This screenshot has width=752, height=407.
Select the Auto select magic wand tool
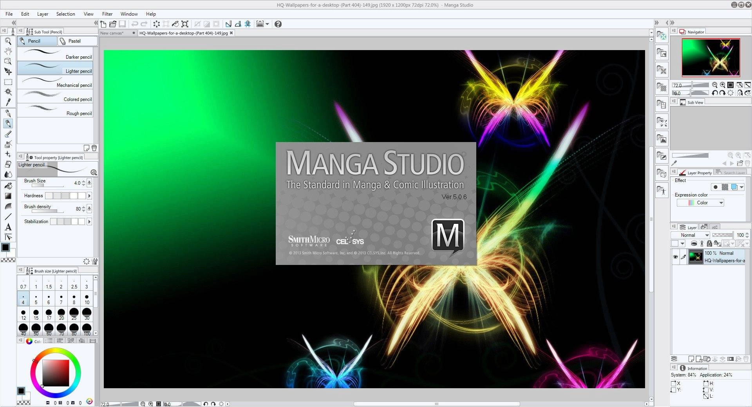click(x=8, y=92)
